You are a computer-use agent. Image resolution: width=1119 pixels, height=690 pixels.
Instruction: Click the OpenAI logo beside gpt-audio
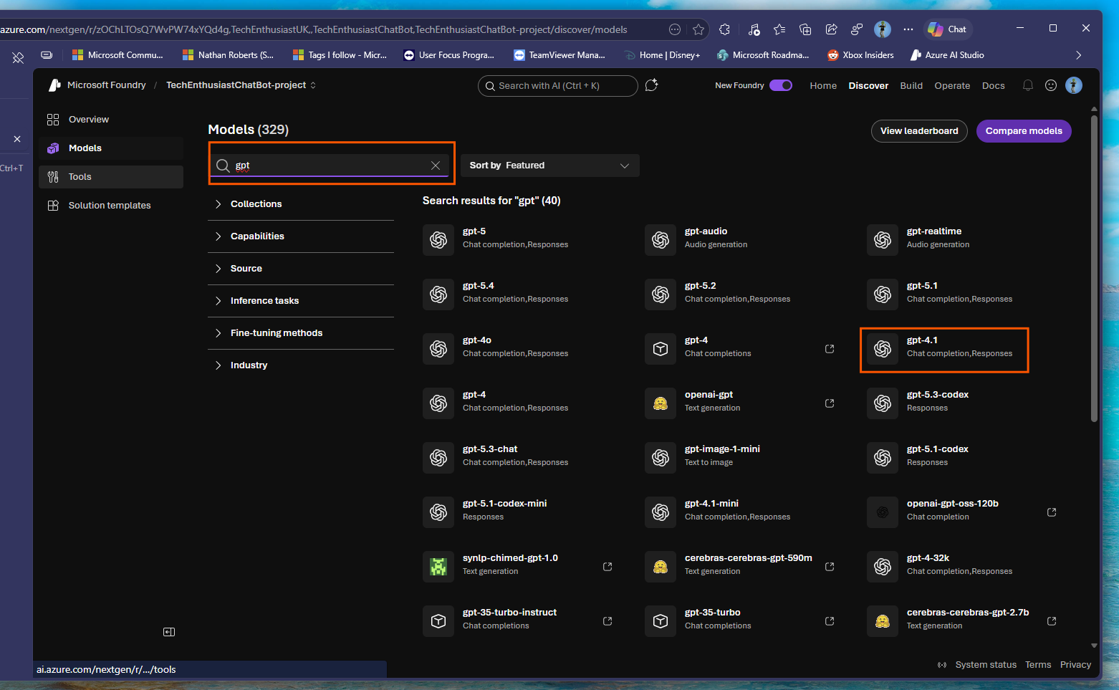click(661, 240)
